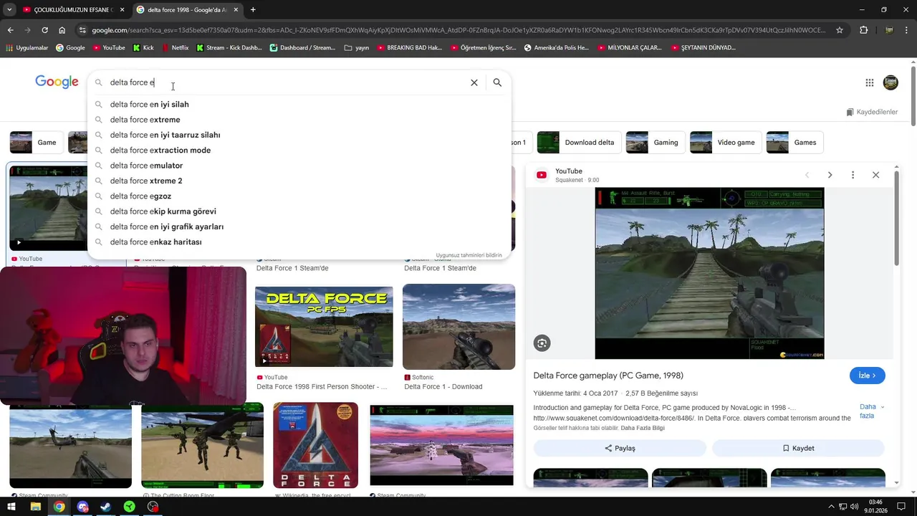This screenshot has height=516, width=917.
Task: Open the Chrome extensions puzzle icon
Action: [863, 30]
